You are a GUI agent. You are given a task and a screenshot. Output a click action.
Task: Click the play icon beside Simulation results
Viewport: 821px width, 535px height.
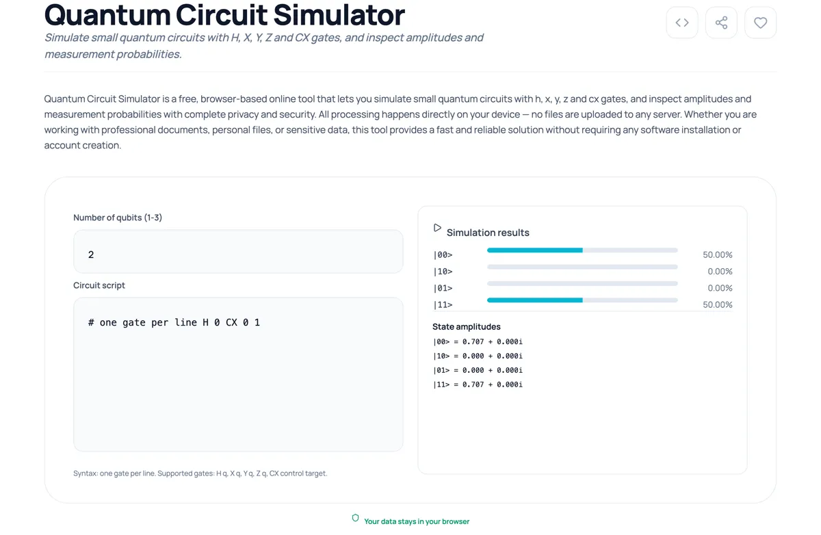click(x=437, y=226)
